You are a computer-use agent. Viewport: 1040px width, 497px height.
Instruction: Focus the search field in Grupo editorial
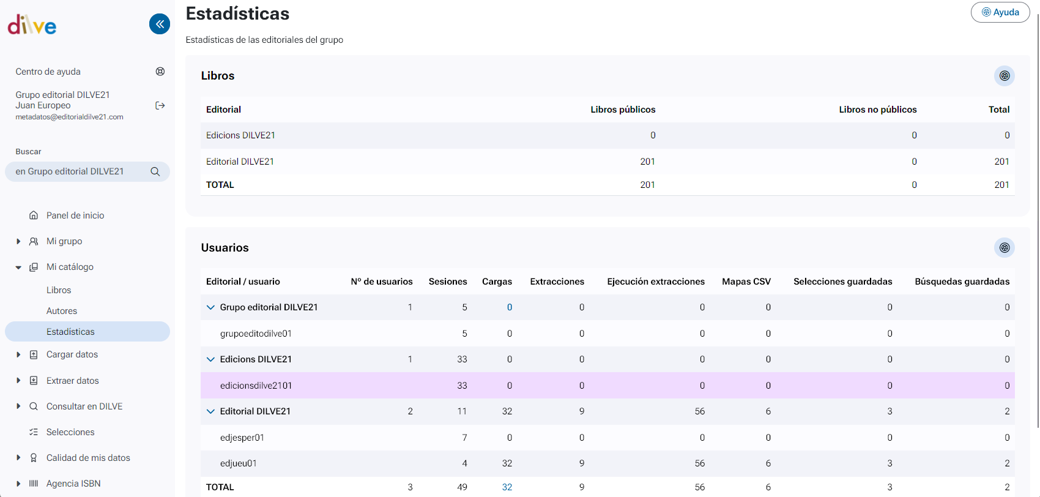pos(76,172)
